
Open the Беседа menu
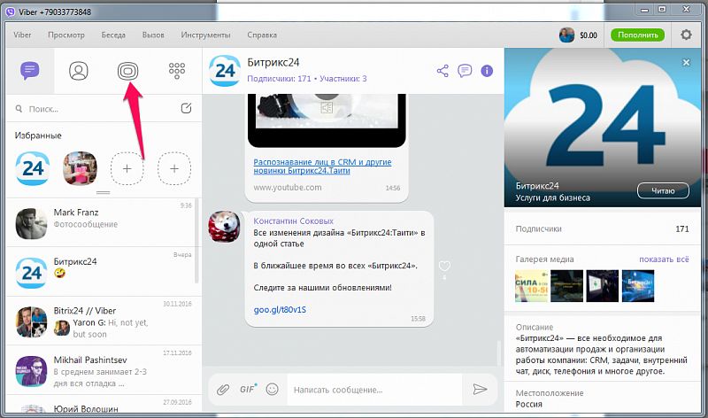tap(113, 35)
